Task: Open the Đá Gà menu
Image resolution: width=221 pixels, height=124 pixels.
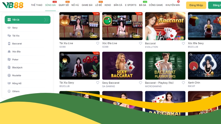Action: tap(143, 5)
